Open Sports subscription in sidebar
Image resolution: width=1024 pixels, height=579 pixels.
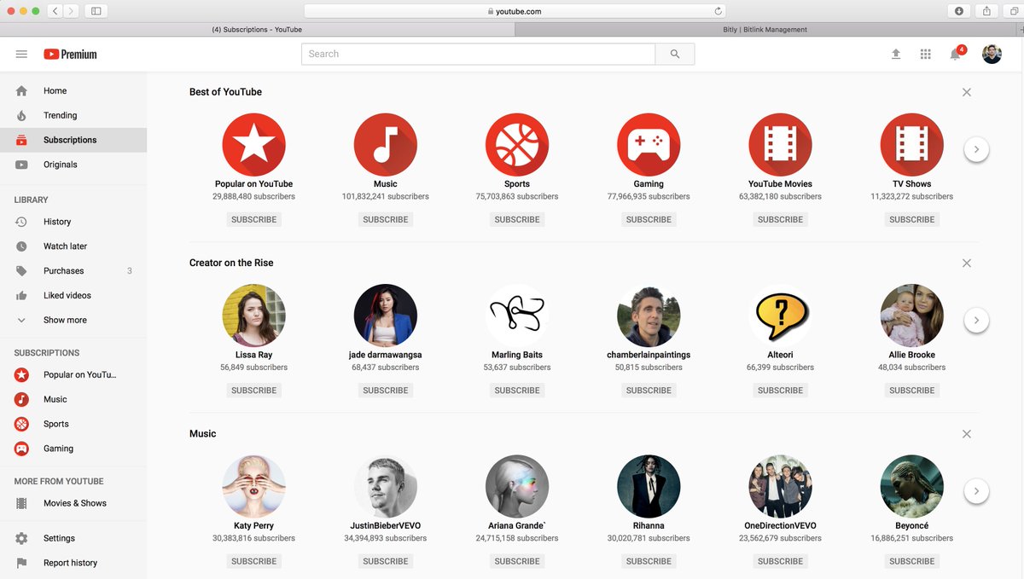click(x=73, y=424)
